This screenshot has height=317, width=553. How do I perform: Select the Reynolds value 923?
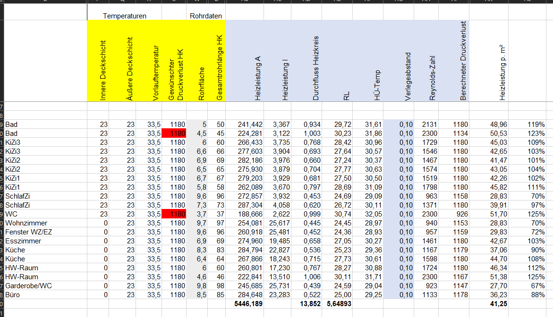(x=426, y=286)
